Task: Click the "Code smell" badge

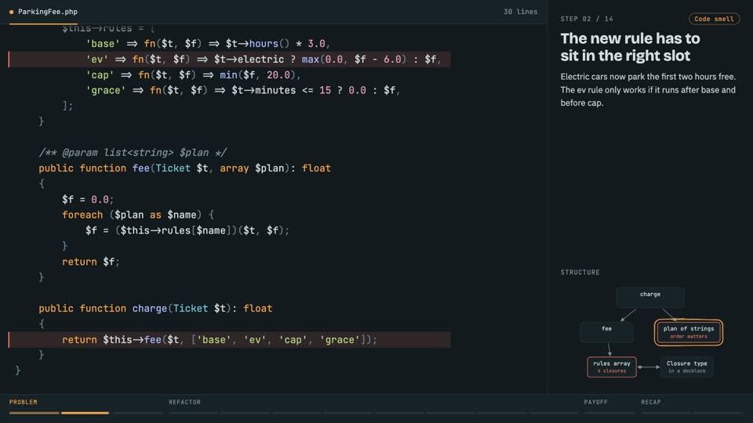Action: [714, 19]
